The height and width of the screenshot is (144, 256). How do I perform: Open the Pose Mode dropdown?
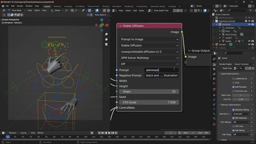pyautogui.click(x=17, y=10)
